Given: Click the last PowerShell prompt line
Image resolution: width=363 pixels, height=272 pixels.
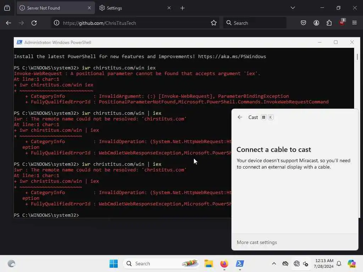Looking at the screenshot, I should point(46,215).
